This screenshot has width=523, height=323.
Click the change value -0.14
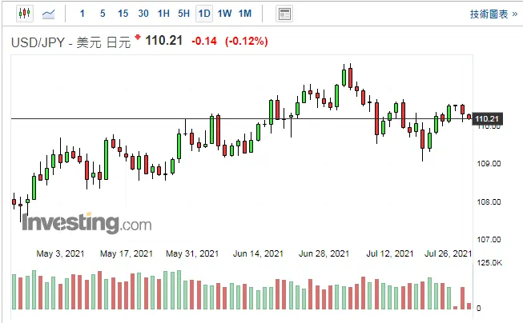204,42
